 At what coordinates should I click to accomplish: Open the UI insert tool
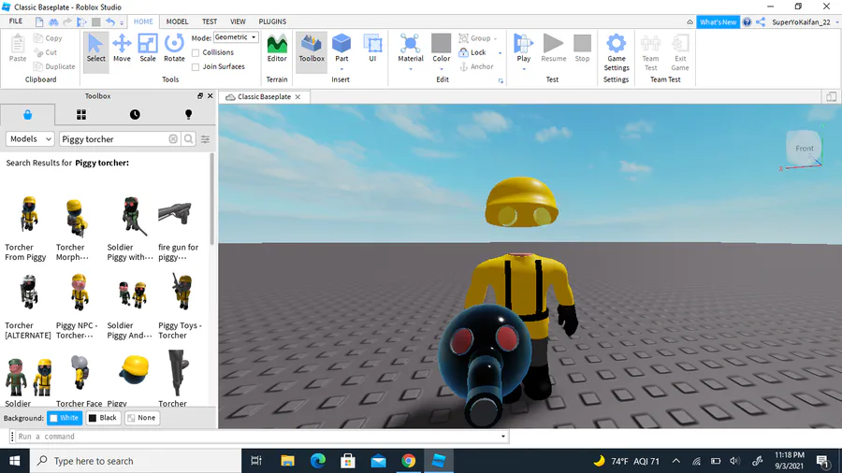pos(372,49)
